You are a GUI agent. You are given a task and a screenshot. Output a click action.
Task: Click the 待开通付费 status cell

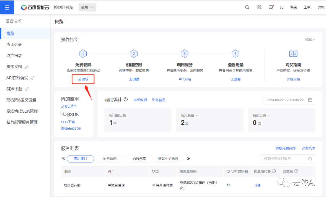point(163,185)
